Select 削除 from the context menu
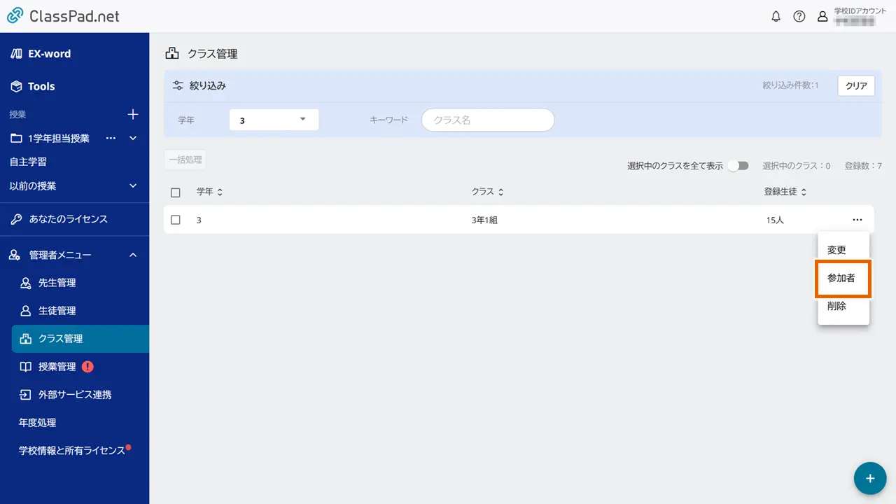The width and height of the screenshot is (896, 504). pyautogui.click(x=843, y=306)
